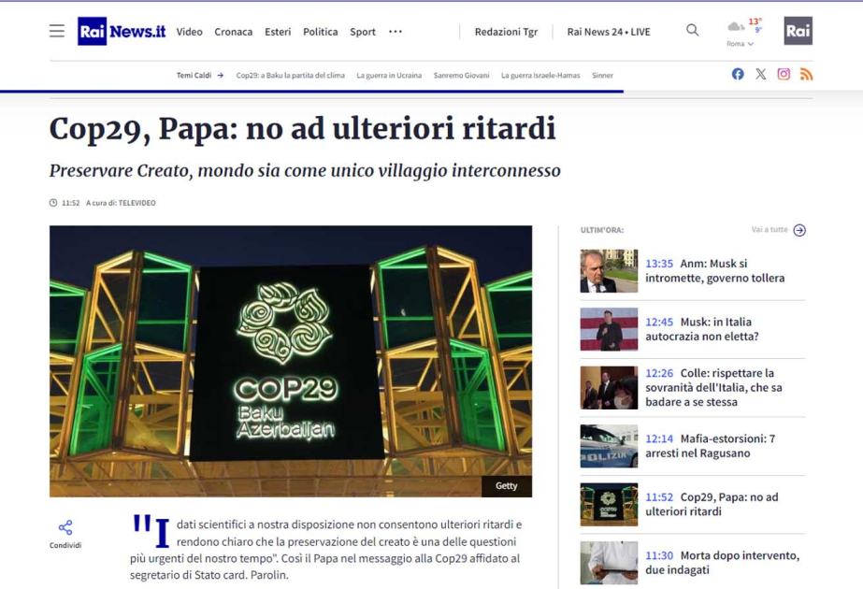863x589 pixels.
Task: Open Redazioni Tgr
Action: coord(507,32)
